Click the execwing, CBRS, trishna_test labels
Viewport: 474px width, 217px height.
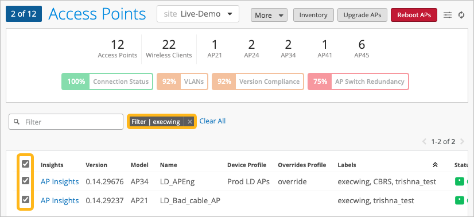[x=387, y=182]
